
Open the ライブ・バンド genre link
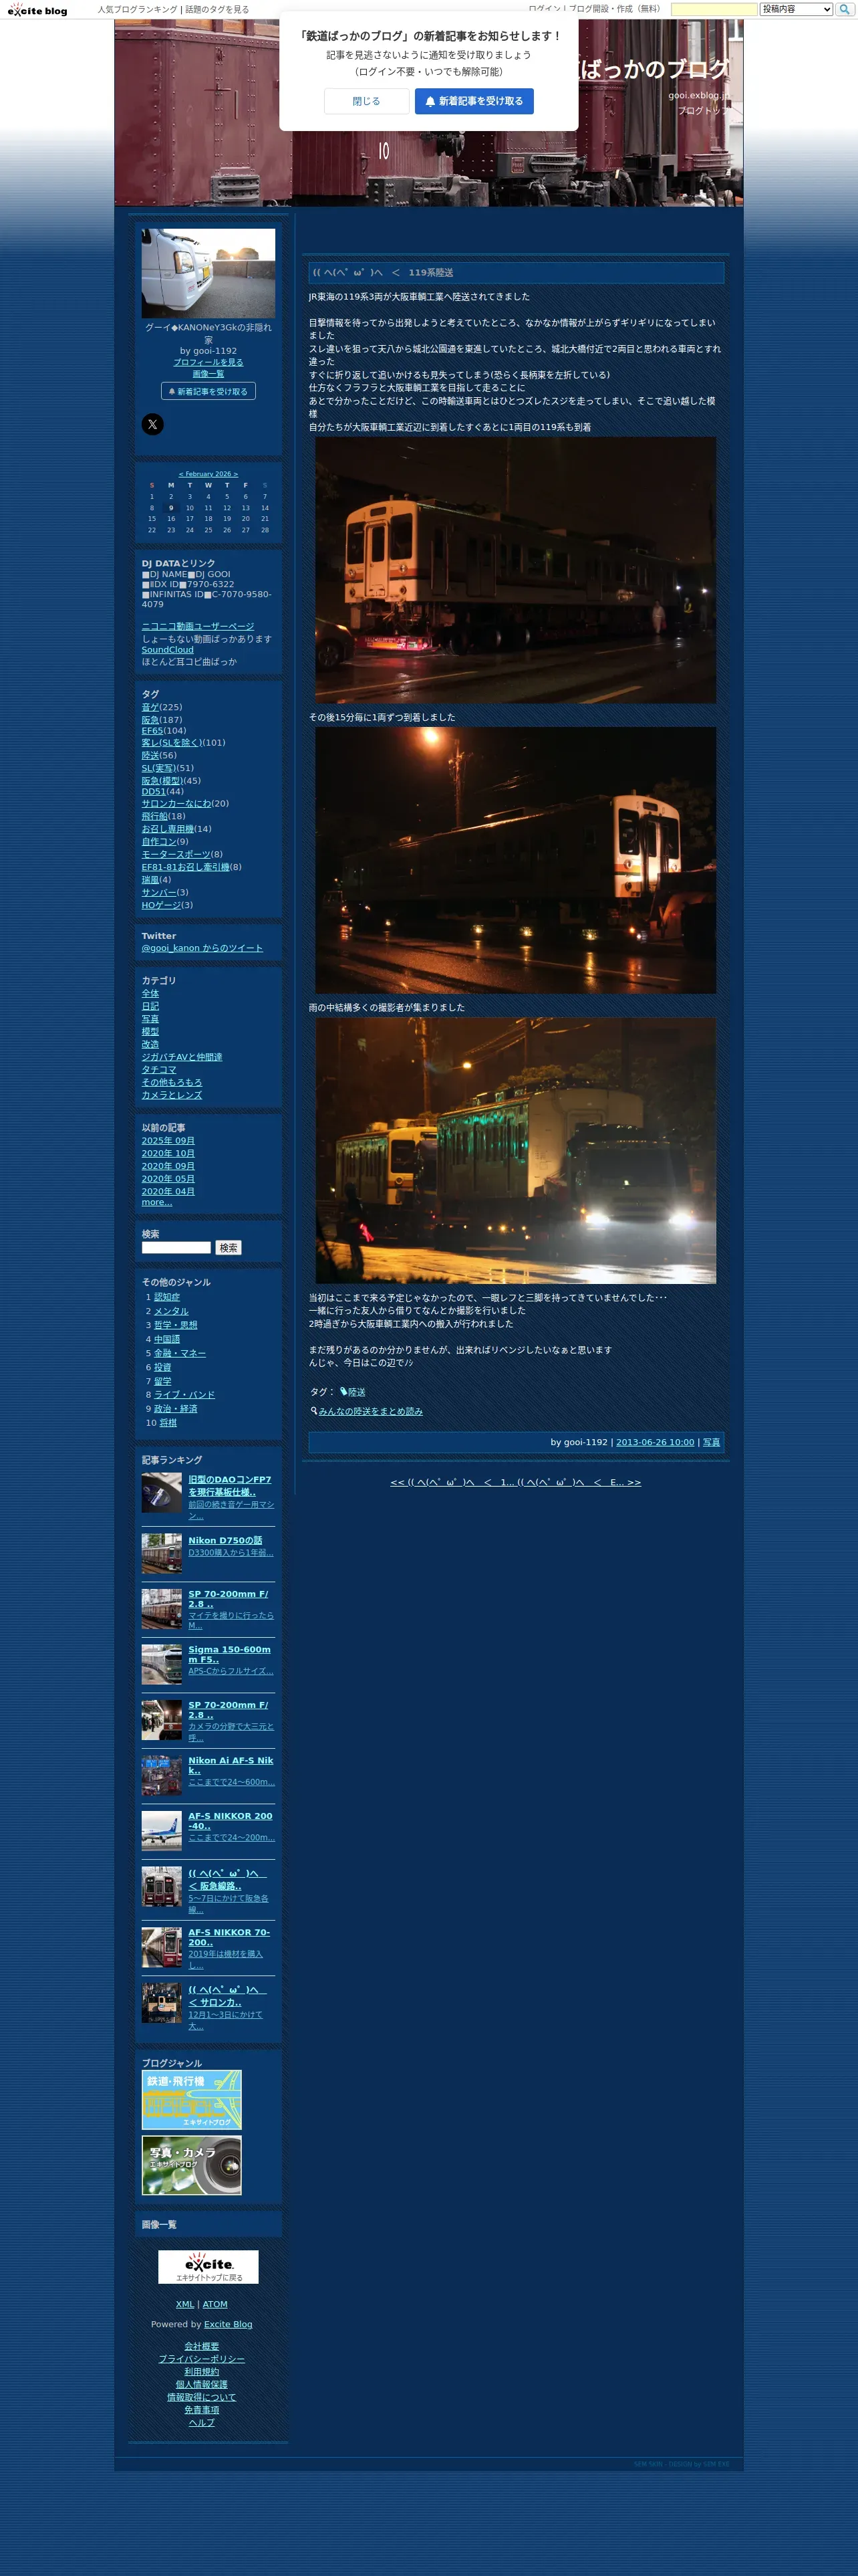point(184,1395)
